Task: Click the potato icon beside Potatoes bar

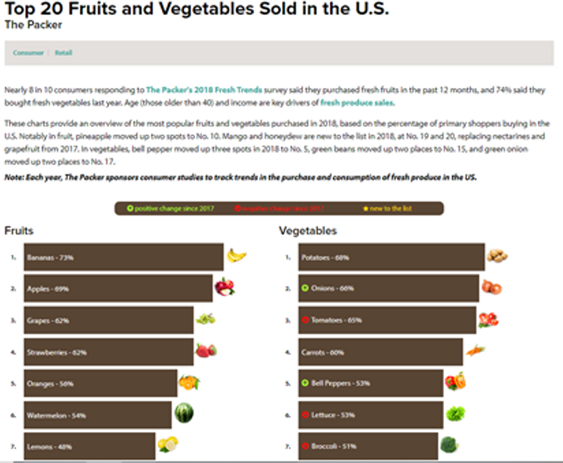Action: (497, 256)
